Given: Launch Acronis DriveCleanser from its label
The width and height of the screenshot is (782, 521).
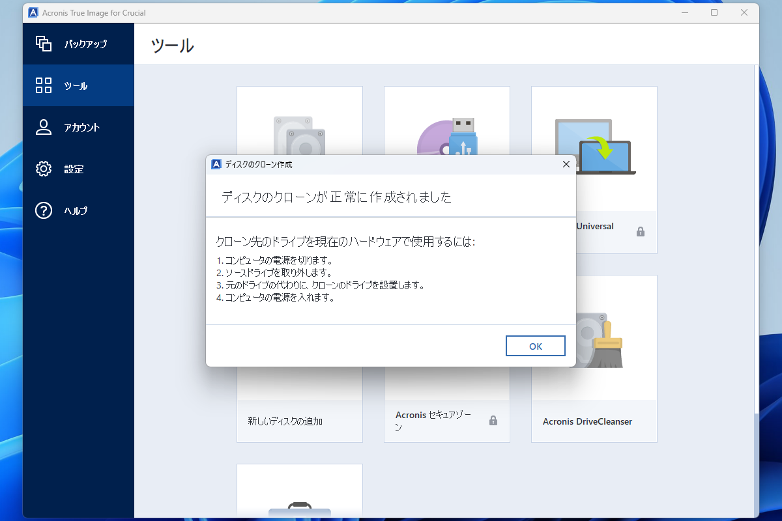Looking at the screenshot, I should pos(587,421).
